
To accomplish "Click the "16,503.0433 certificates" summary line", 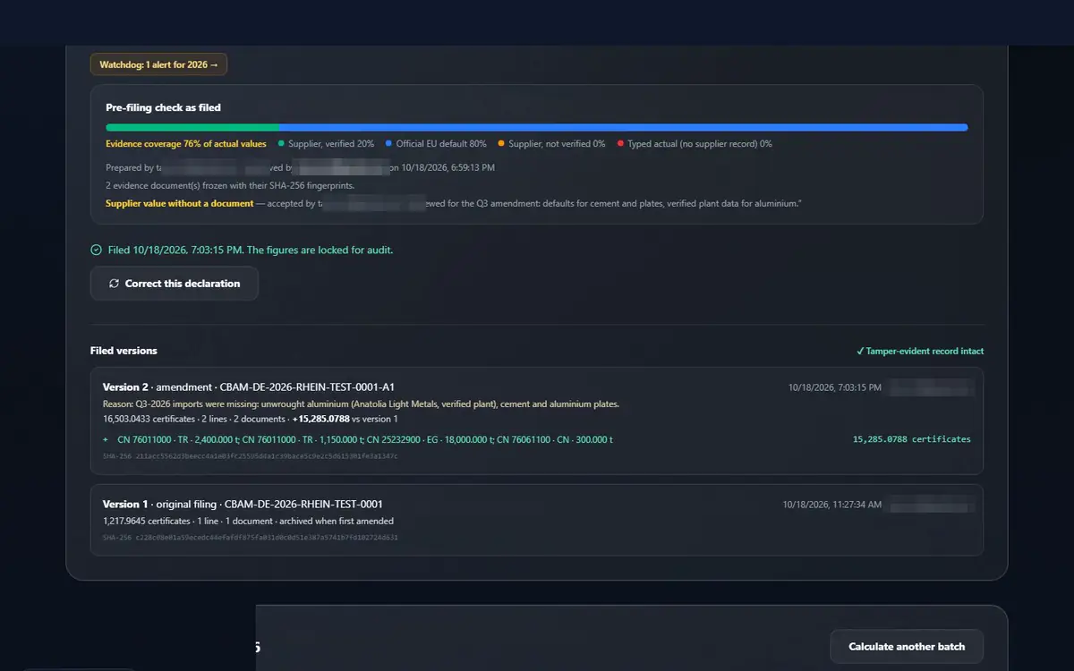I will point(251,419).
